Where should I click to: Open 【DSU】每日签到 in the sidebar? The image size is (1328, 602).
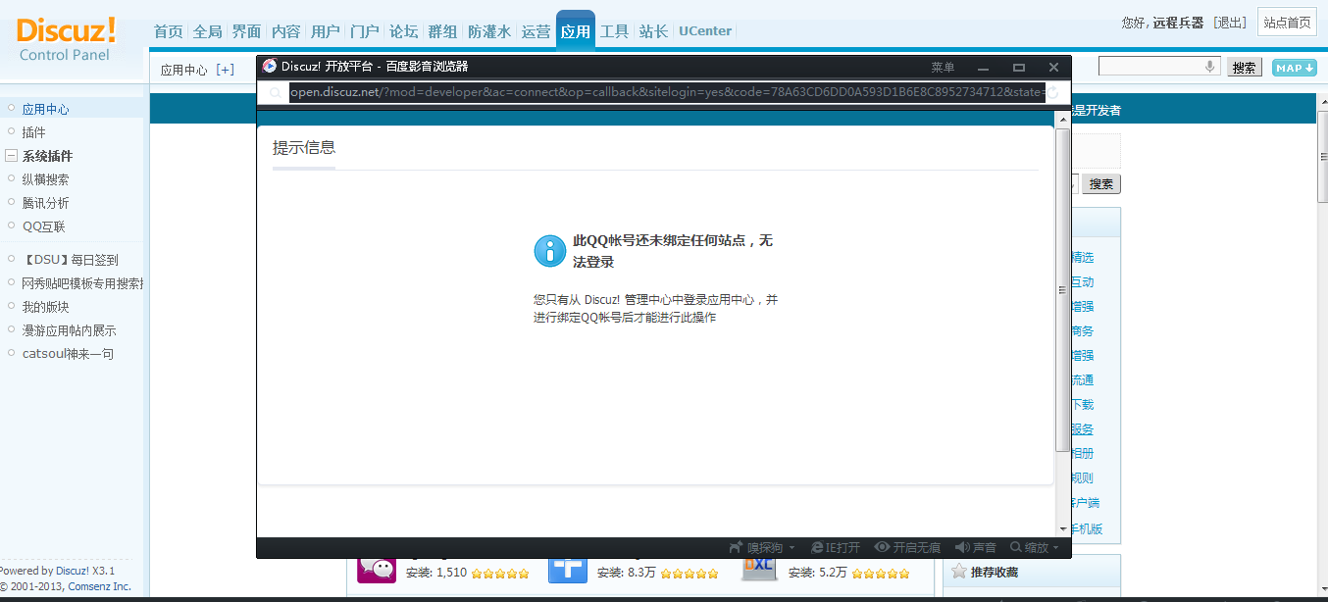[x=70, y=260]
